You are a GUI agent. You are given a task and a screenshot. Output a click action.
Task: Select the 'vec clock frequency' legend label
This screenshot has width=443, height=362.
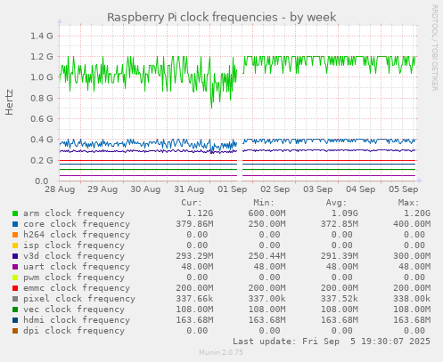click(74, 310)
